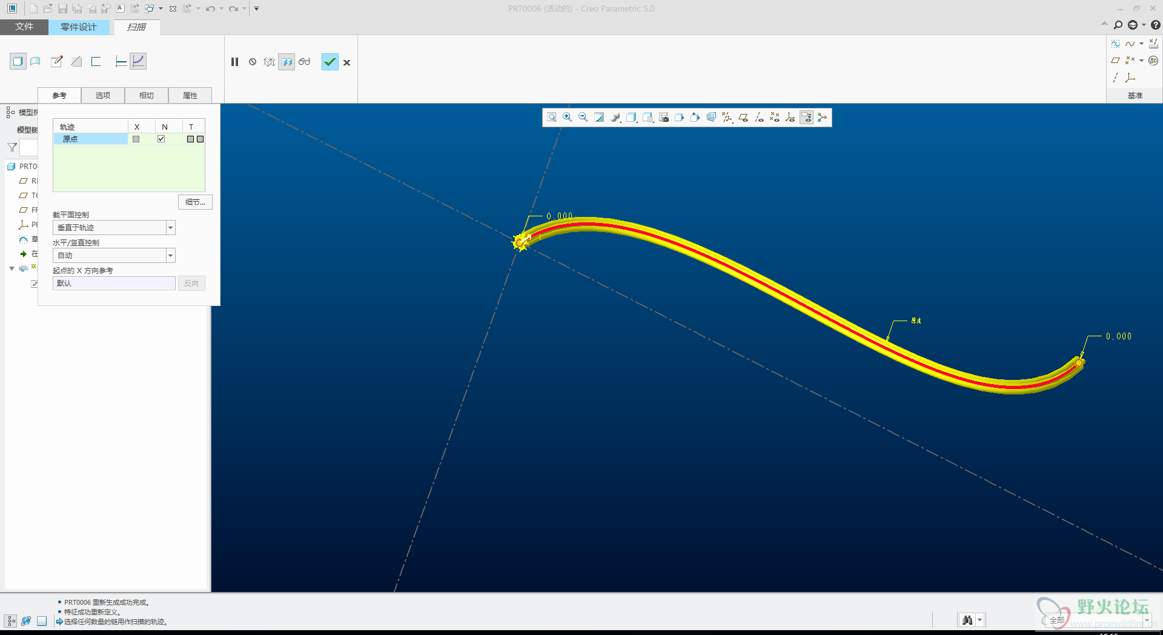Toggle the X checkbox for 原点 trajectory

point(136,139)
